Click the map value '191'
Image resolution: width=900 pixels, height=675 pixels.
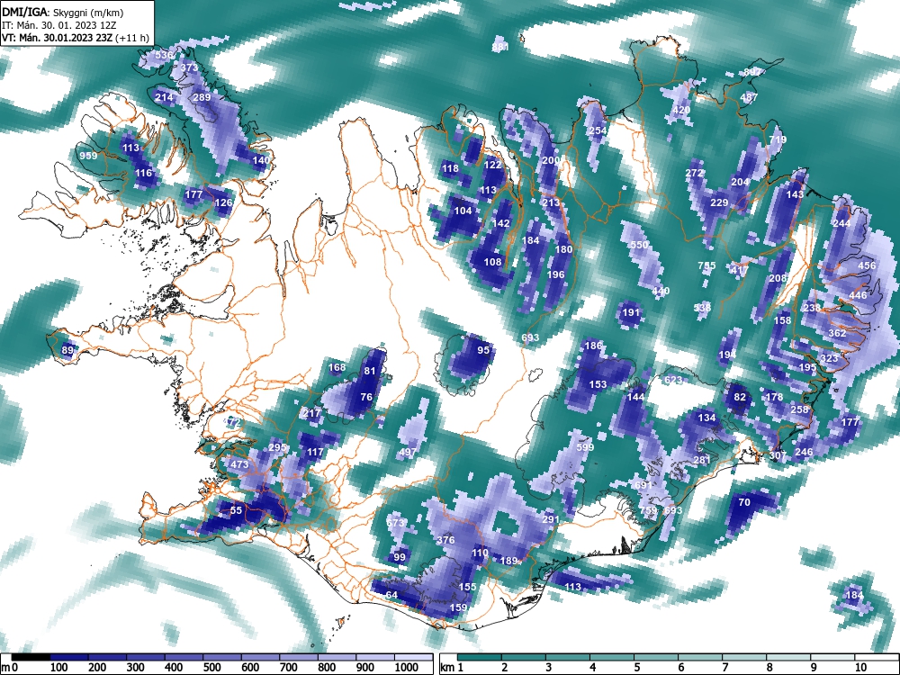(x=631, y=312)
